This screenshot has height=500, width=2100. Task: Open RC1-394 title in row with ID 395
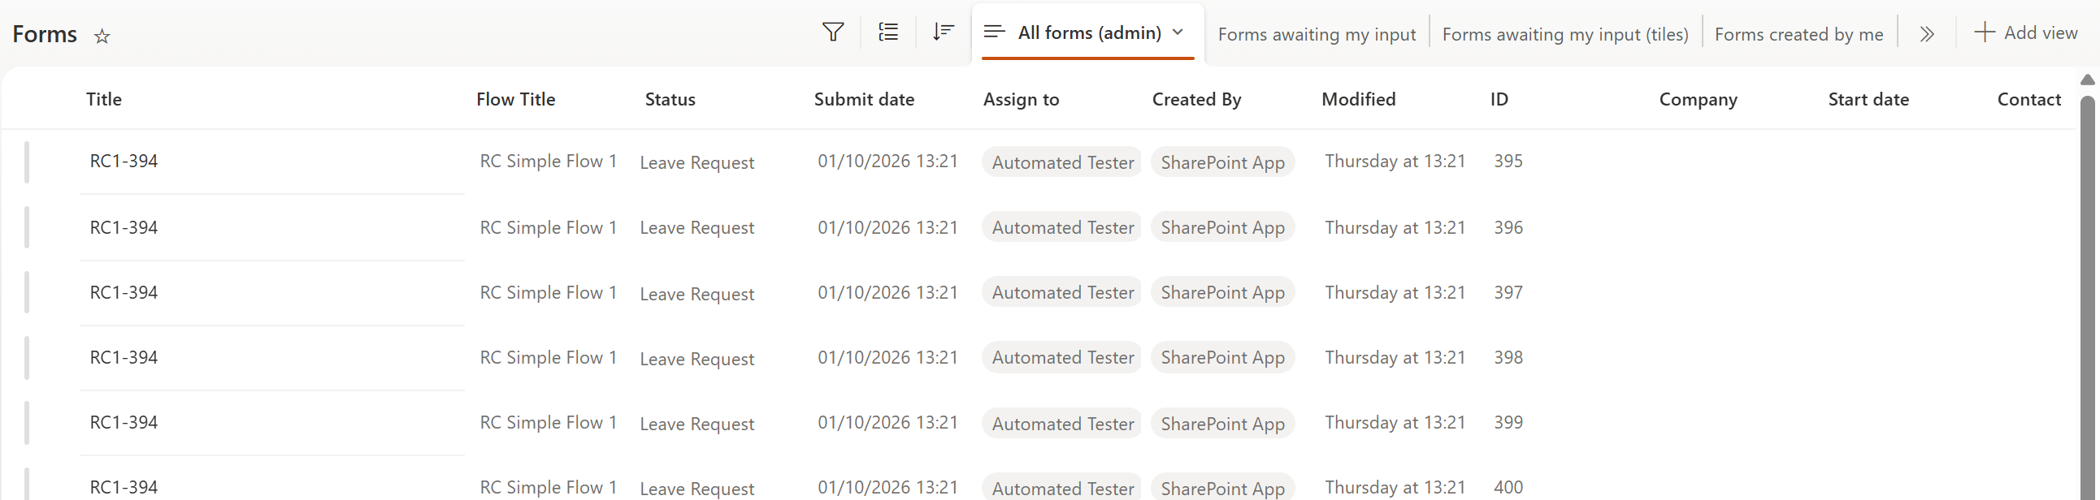(124, 162)
